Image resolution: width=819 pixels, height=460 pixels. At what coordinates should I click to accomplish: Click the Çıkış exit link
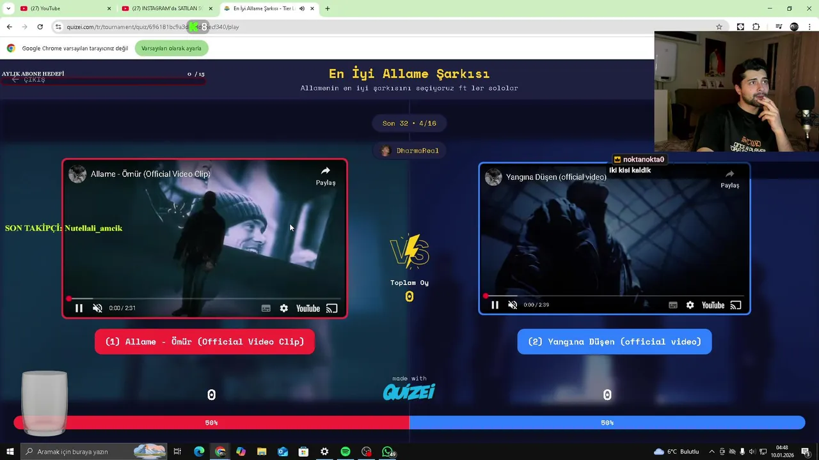coord(29,80)
